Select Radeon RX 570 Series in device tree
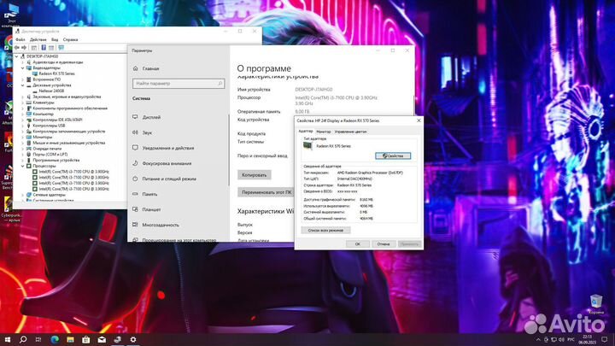615x346 pixels. [x=56, y=73]
